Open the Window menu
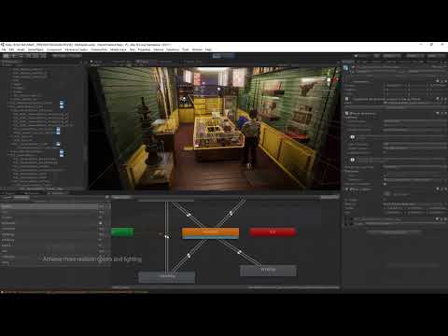This screenshot has height=336, width=448. 197,49
